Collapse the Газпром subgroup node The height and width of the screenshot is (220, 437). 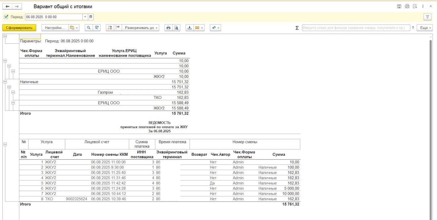[x=13, y=92]
